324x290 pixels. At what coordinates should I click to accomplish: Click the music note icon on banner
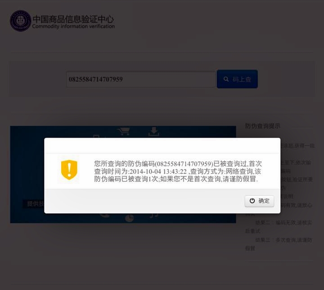click(x=154, y=216)
